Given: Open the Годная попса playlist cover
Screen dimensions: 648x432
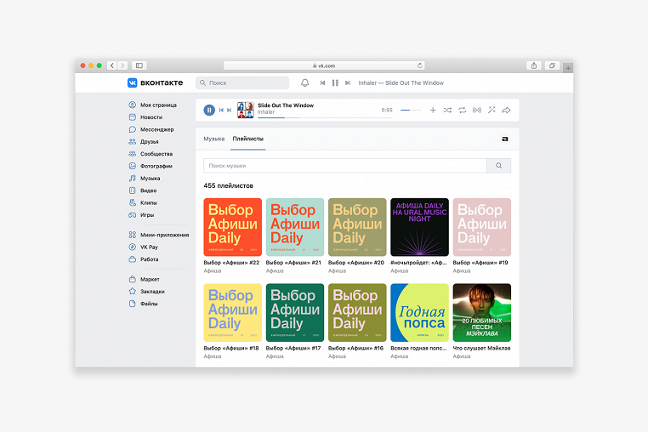Looking at the screenshot, I should [x=419, y=312].
